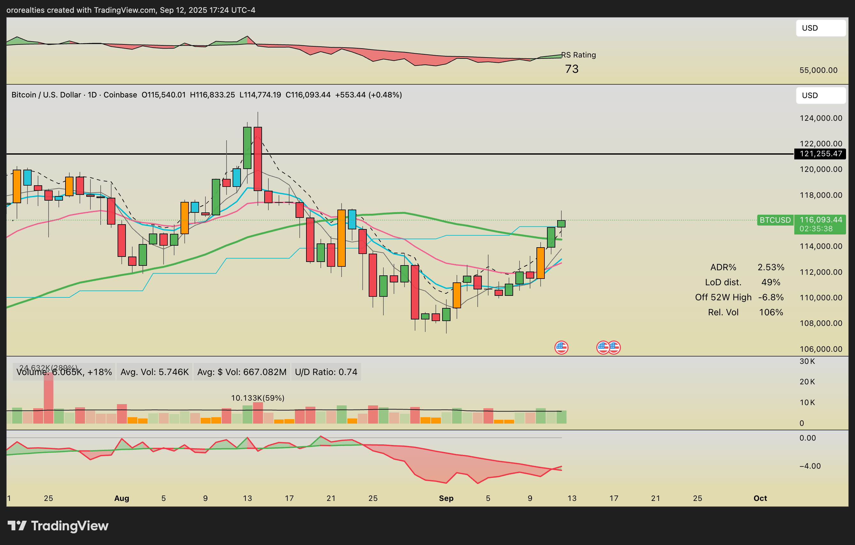The width and height of the screenshot is (855, 545).
Task: Click the Avg: $ Vol: 667.082M label
Action: [x=242, y=372]
